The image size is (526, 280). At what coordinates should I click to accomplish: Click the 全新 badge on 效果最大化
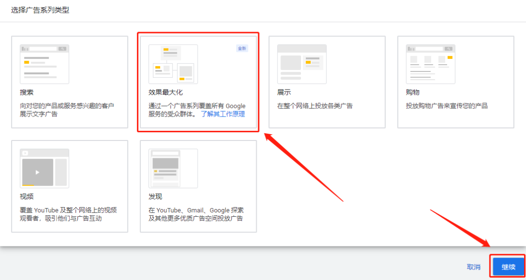tap(242, 48)
